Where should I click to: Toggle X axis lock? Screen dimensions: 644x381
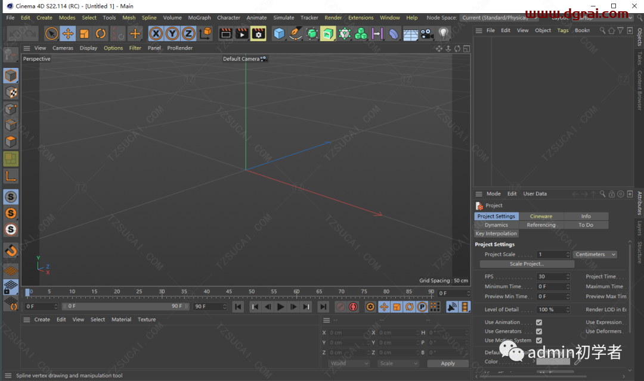156,33
